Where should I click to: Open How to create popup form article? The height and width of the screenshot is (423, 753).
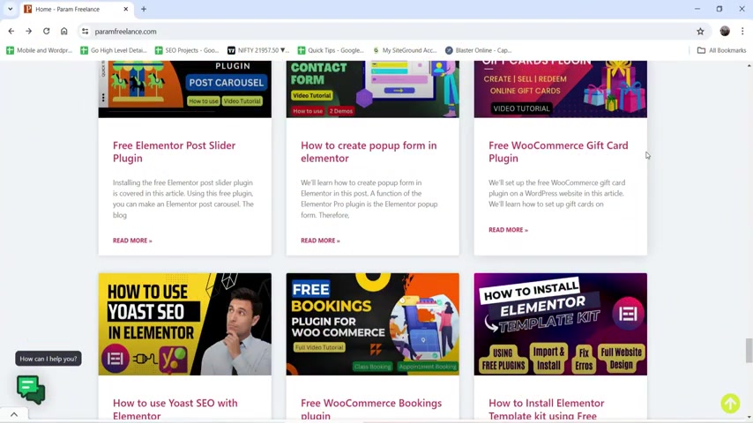[x=369, y=152]
